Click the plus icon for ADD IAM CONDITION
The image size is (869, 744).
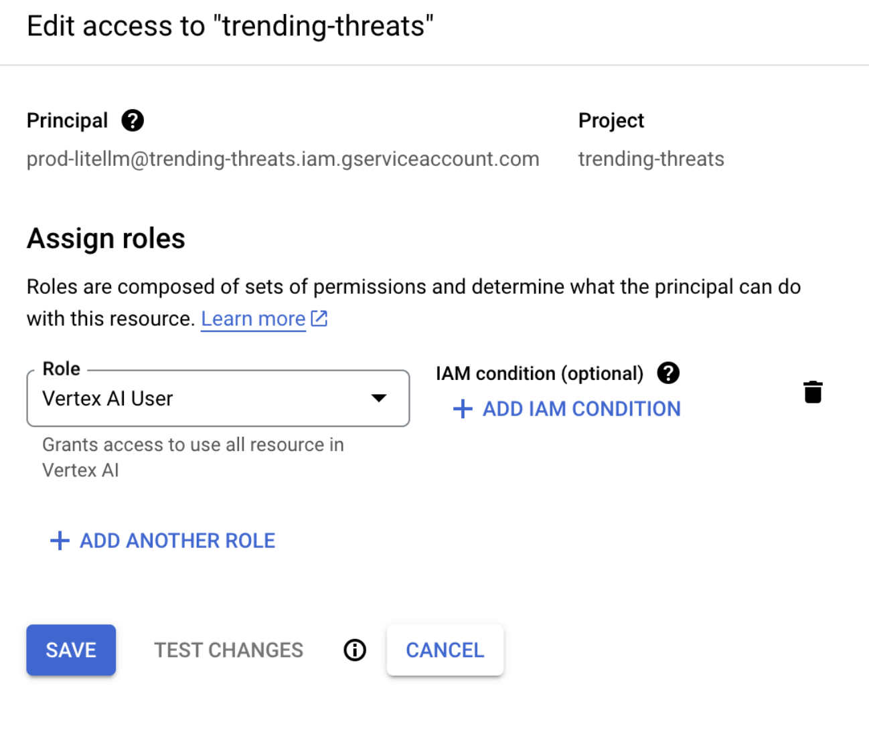tap(463, 409)
